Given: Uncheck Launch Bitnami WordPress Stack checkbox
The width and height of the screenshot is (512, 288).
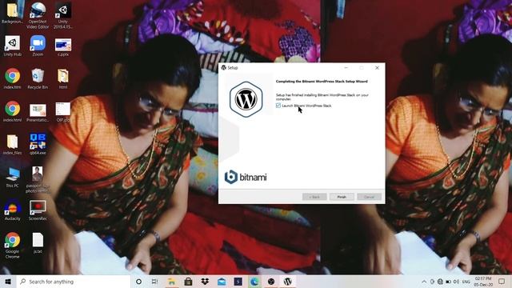Looking at the screenshot, I should [x=278, y=106].
